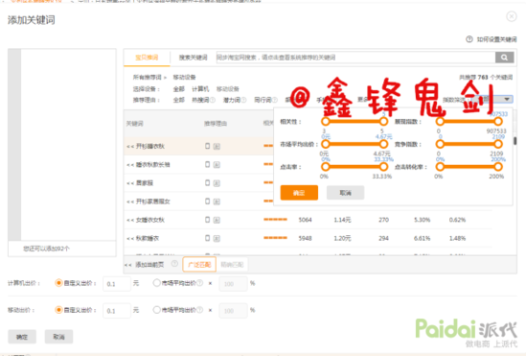Click 如何设置关键词 link
Screen dimensions: 526x356
497,39
